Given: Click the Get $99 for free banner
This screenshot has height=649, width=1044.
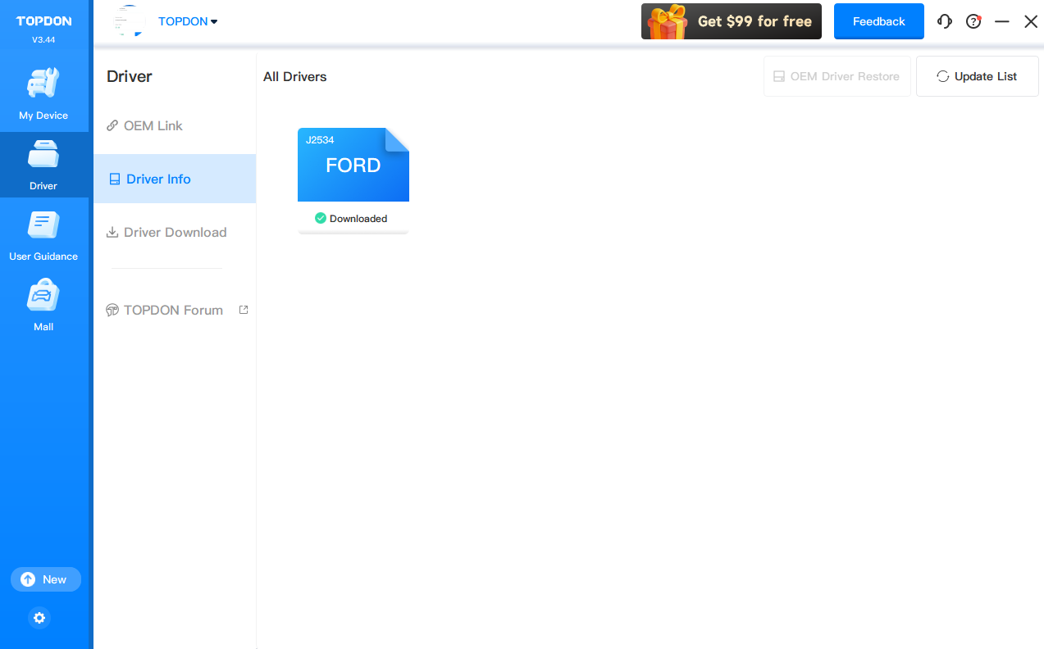Looking at the screenshot, I should [x=731, y=21].
